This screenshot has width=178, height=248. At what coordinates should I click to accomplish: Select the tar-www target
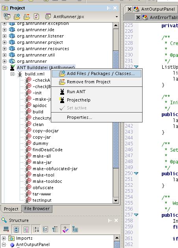point(42,194)
